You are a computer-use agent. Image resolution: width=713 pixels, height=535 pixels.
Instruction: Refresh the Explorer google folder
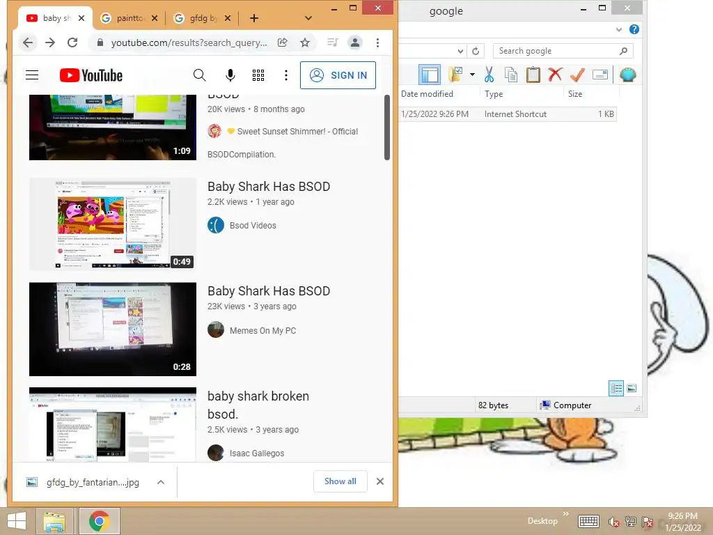(x=476, y=51)
